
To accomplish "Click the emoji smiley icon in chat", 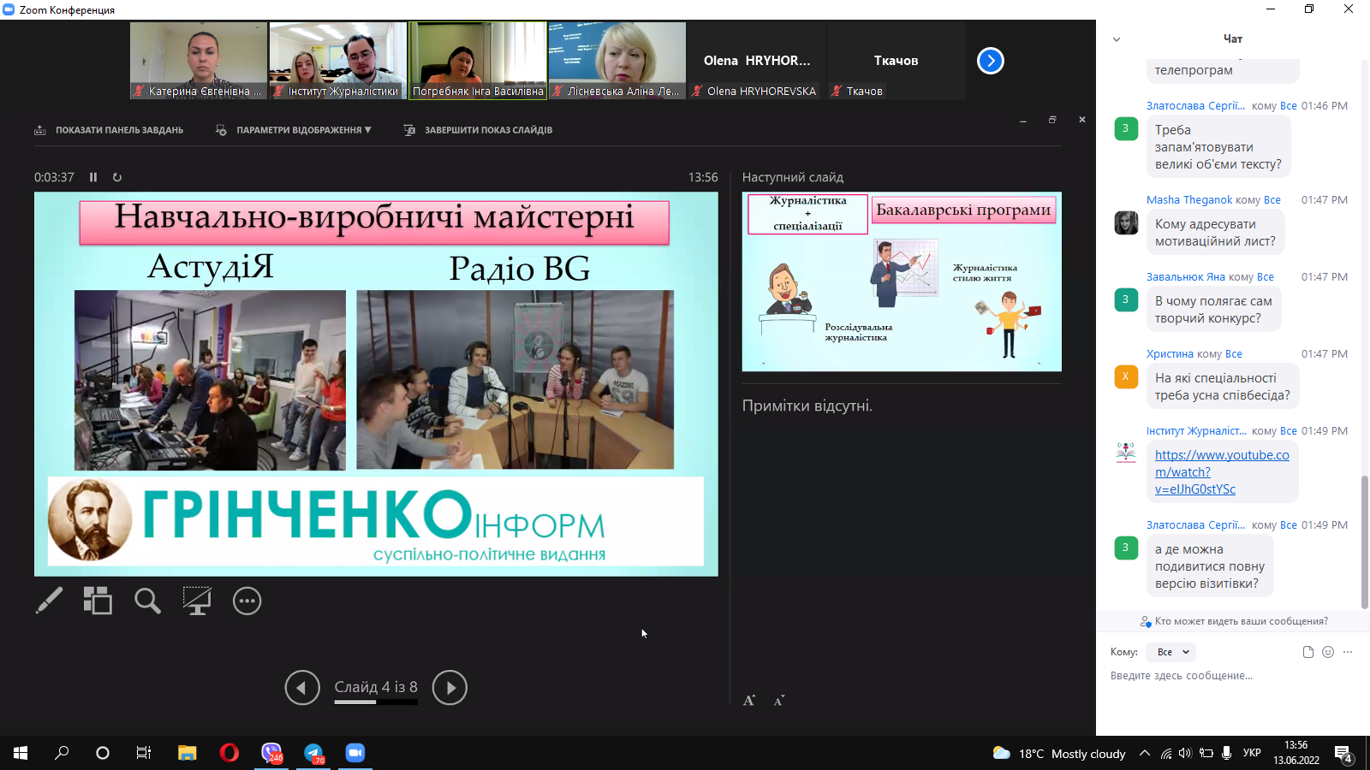I will point(1328,652).
